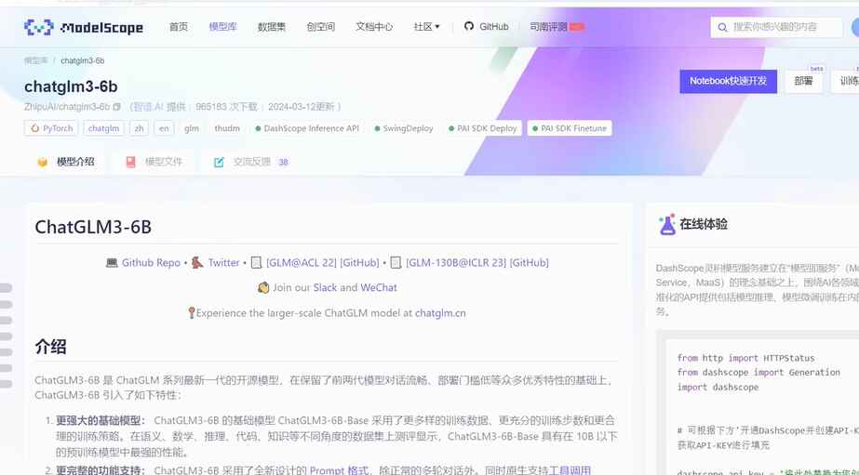Open the WeChat link

(379, 288)
